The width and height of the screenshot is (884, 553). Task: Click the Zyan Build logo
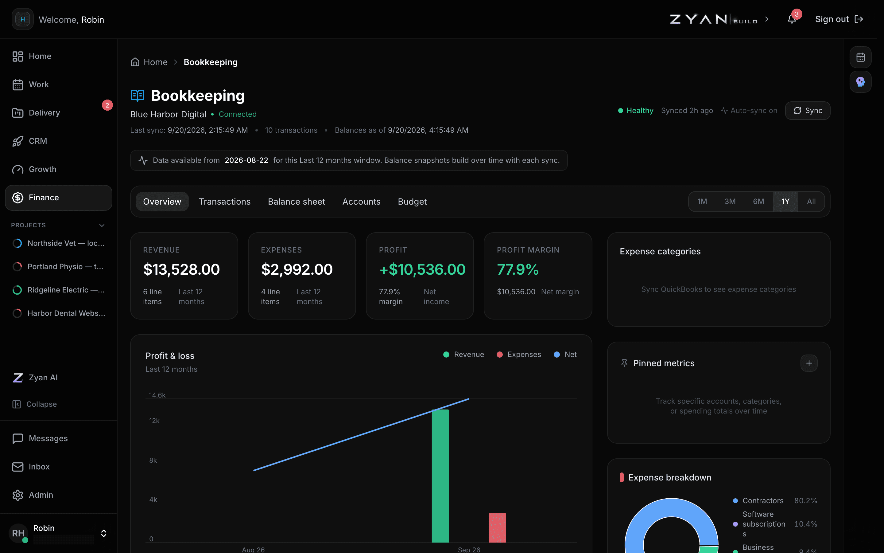[x=713, y=19]
